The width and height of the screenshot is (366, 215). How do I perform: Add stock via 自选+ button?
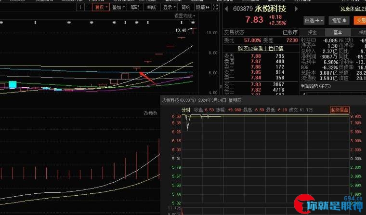tap(314, 21)
